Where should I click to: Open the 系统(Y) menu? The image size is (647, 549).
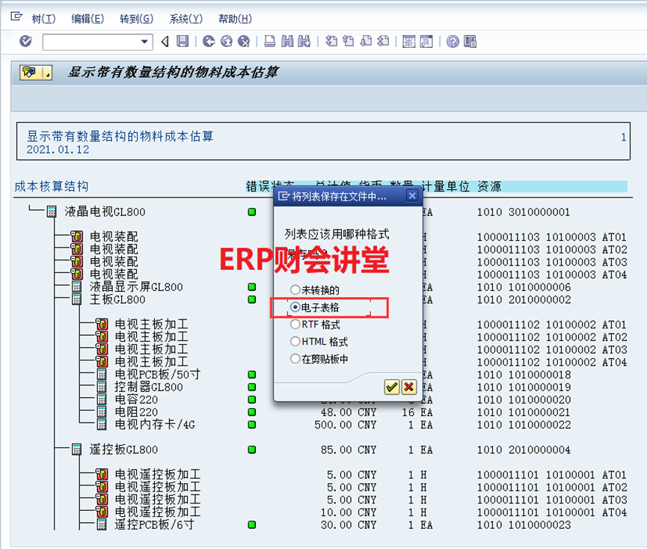click(x=185, y=19)
